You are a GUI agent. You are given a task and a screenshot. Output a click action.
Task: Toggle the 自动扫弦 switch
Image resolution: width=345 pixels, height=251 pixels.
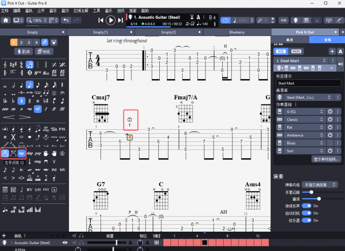(306, 213)
